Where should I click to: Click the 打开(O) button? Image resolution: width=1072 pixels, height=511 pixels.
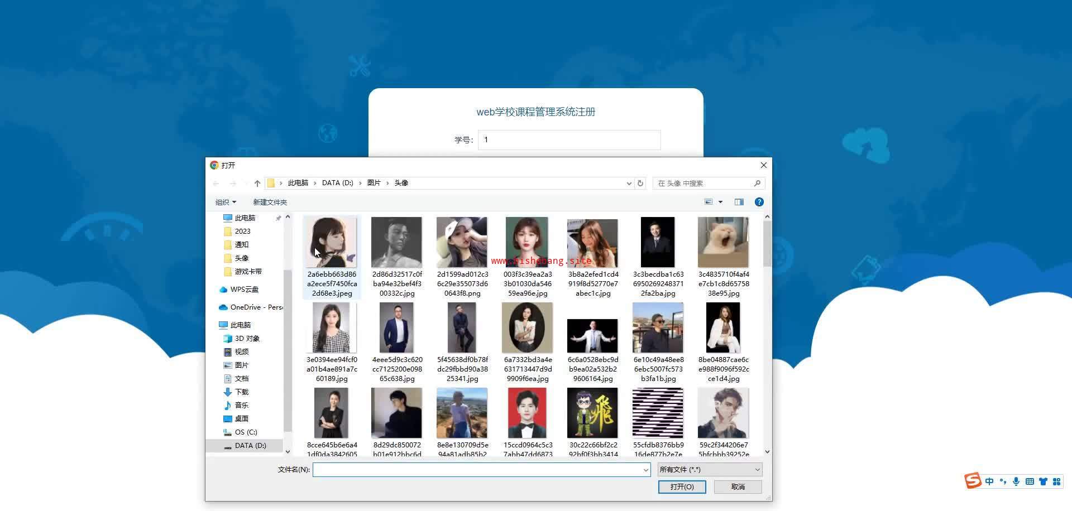(682, 487)
